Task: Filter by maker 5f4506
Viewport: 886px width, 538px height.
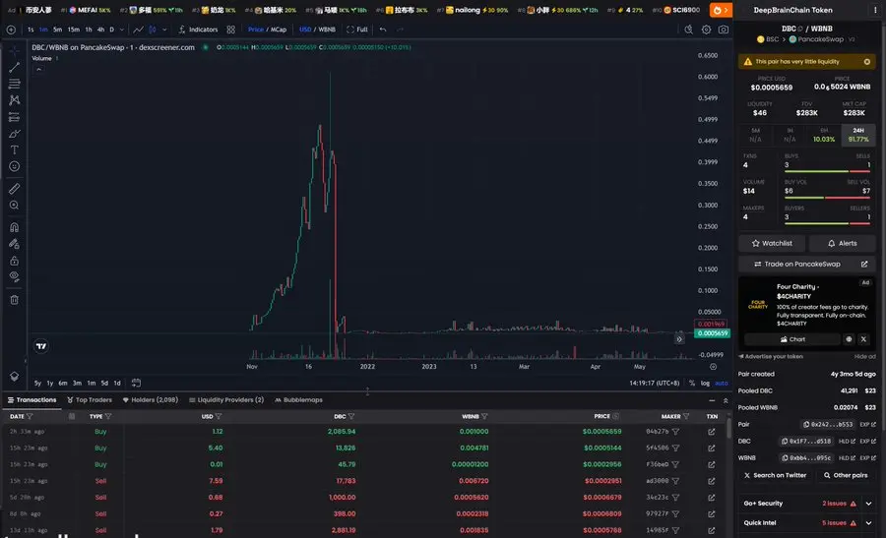Action: tap(675, 448)
